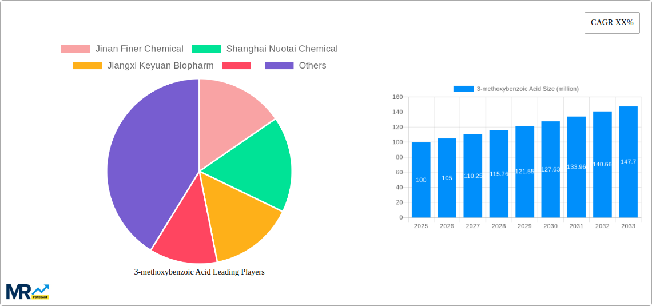
Task: Click the 2025 x-axis label
Action: 421,226
